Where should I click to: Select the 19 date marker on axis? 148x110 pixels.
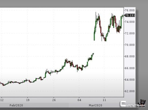pyautogui.click(x=28, y=100)
